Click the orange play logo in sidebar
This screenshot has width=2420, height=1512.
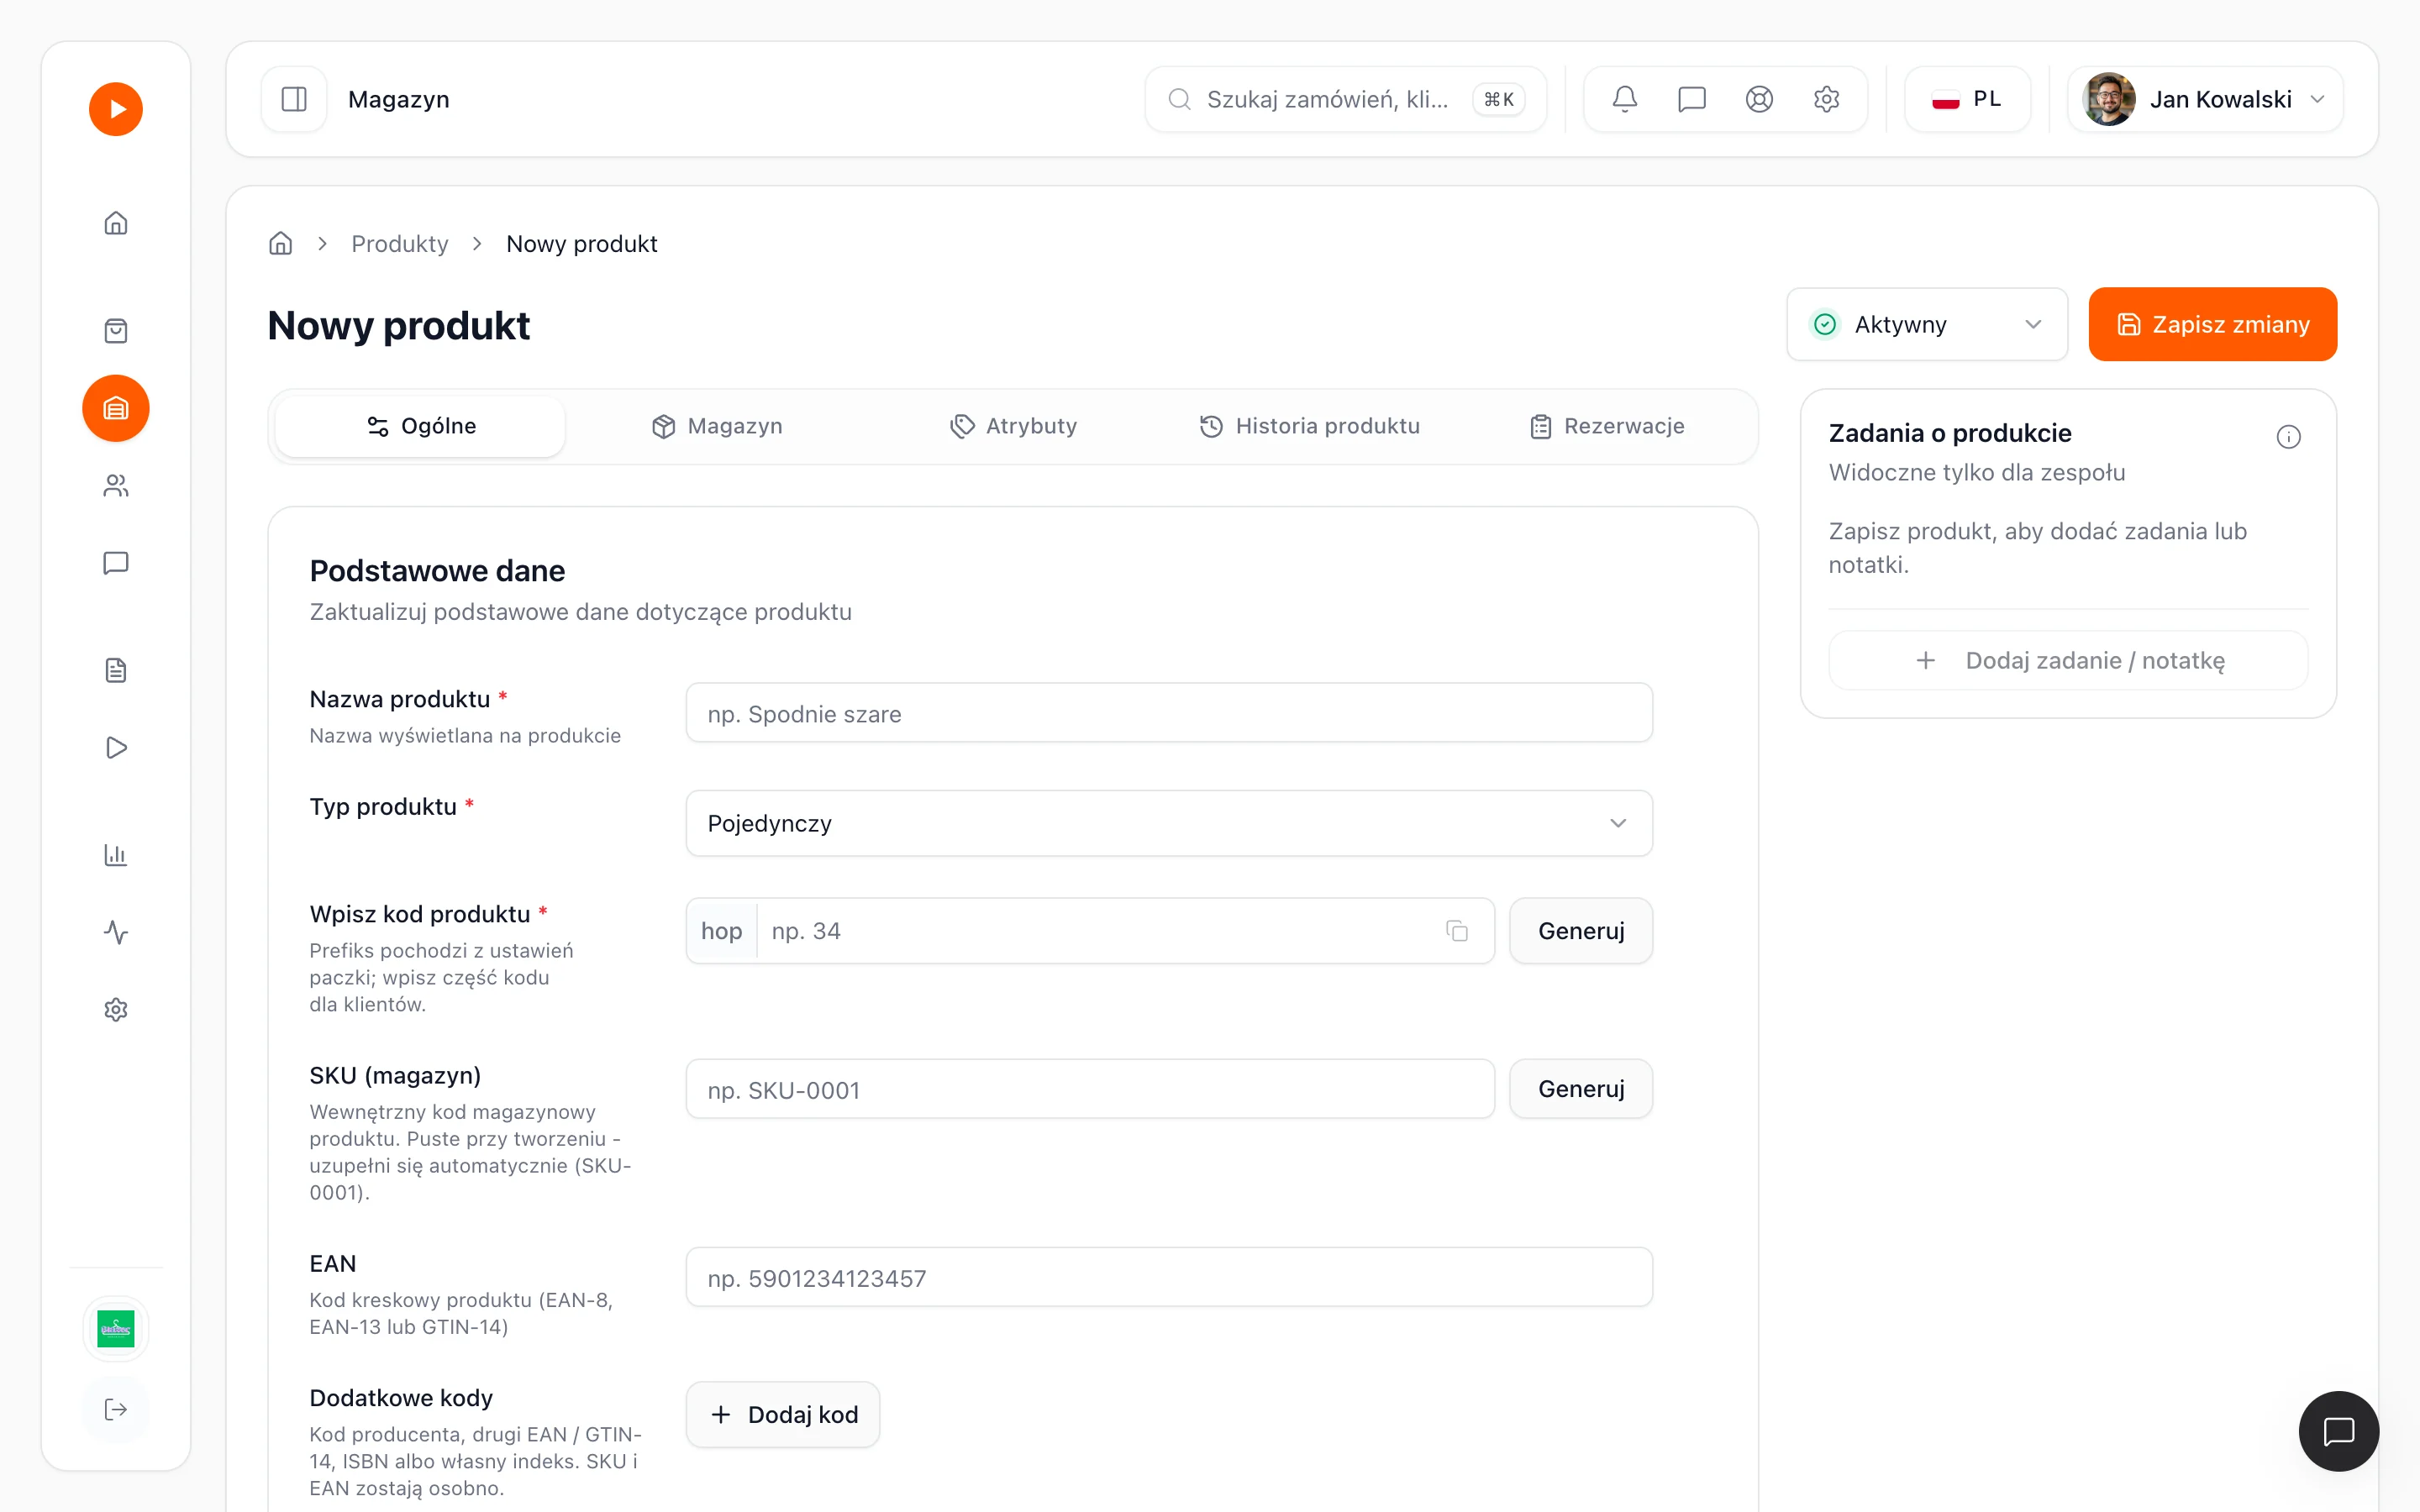116,109
